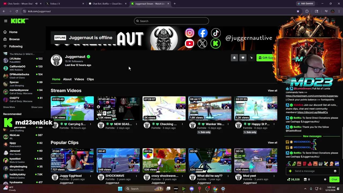Click the Ask Gemini button
Viewport: 343px width, 193px height.
[x=305, y=4]
